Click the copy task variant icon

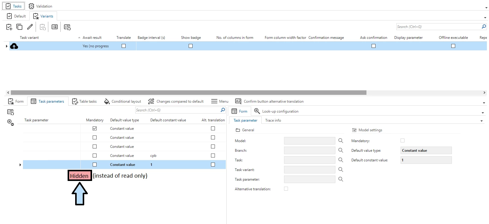[x=19, y=27]
